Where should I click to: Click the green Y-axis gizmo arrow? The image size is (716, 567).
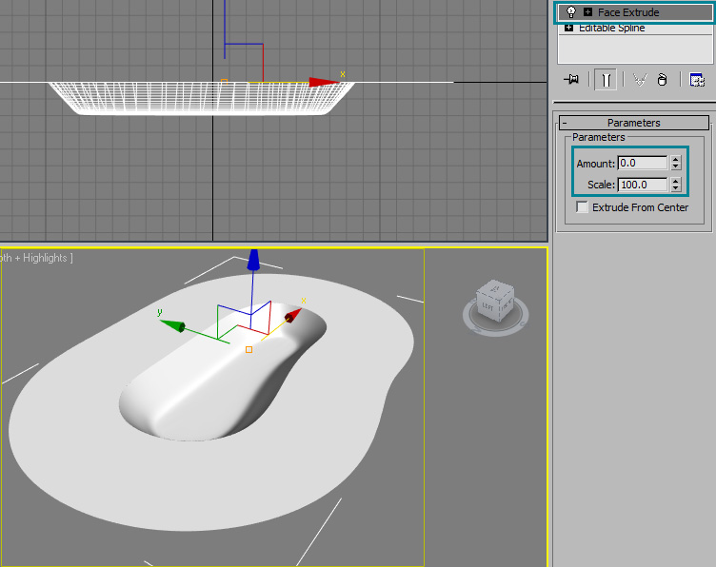[171, 325]
